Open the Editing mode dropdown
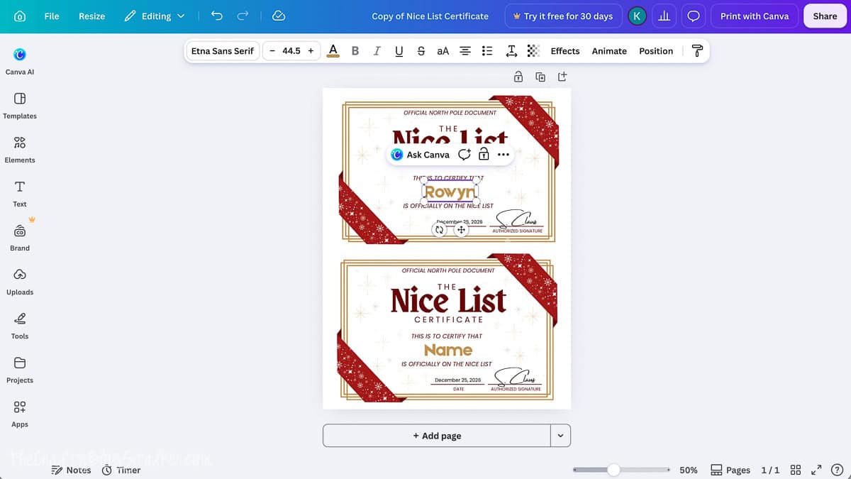Screen dimensions: 851x479 coord(155,16)
